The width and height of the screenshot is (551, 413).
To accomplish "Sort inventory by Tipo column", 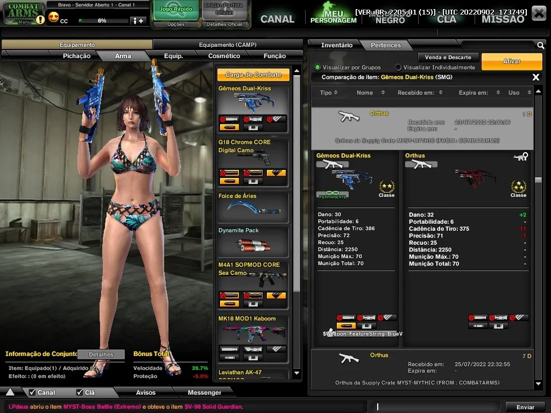I will point(329,92).
